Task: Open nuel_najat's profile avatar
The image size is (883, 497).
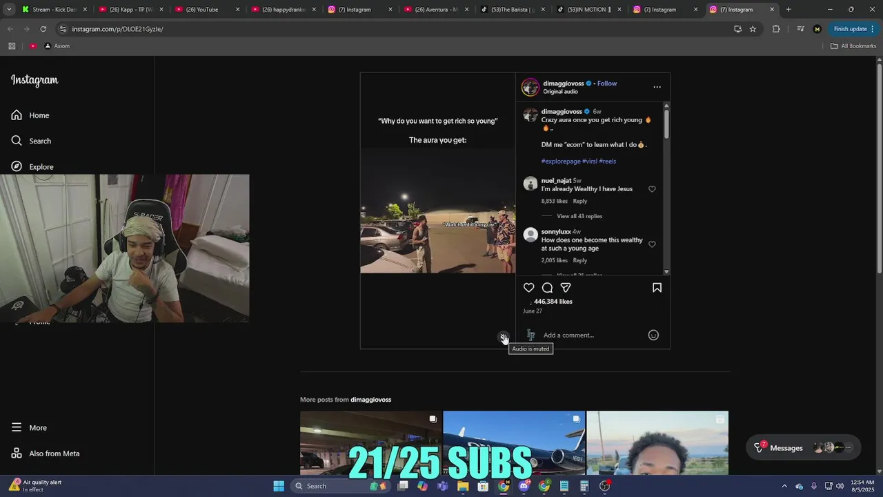Action: pos(530,184)
